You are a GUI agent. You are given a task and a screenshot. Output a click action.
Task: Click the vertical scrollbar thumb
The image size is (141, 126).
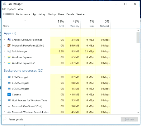[138, 37]
